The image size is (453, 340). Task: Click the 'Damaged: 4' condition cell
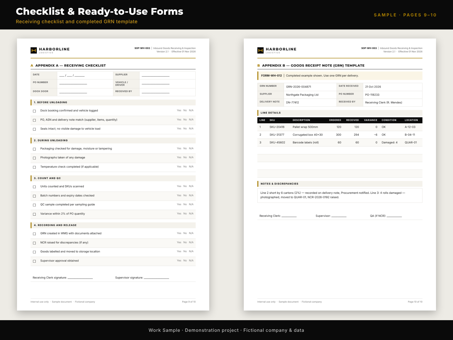pyautogui.click(x=390, y=143)
